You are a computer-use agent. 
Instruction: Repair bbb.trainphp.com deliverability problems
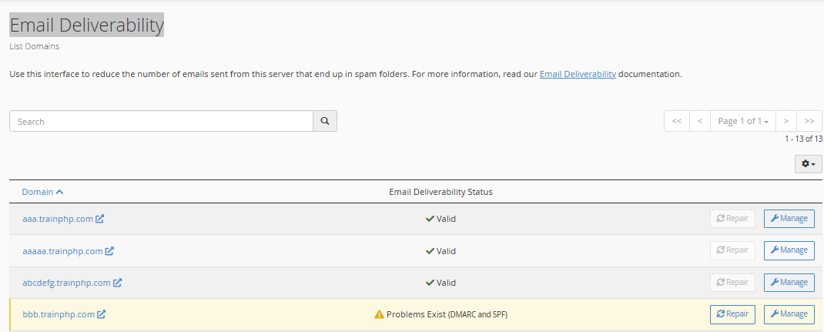(x=732, y=314)
